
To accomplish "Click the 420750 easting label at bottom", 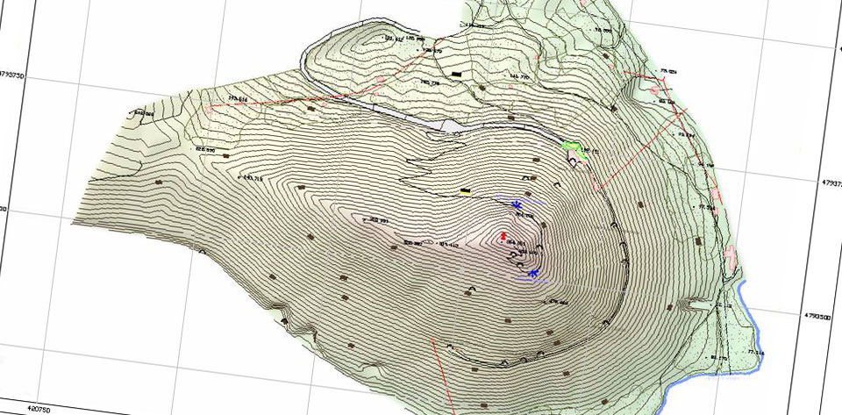I will tap(39, 409).
